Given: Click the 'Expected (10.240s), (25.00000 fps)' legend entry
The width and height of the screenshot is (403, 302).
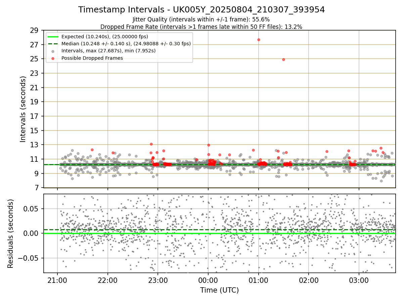Looking at the screenshot, I should click(x=105, y=37).
